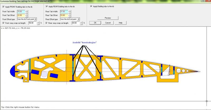Click the Cancel button
The image size is (211, 110).
[108, 23]
